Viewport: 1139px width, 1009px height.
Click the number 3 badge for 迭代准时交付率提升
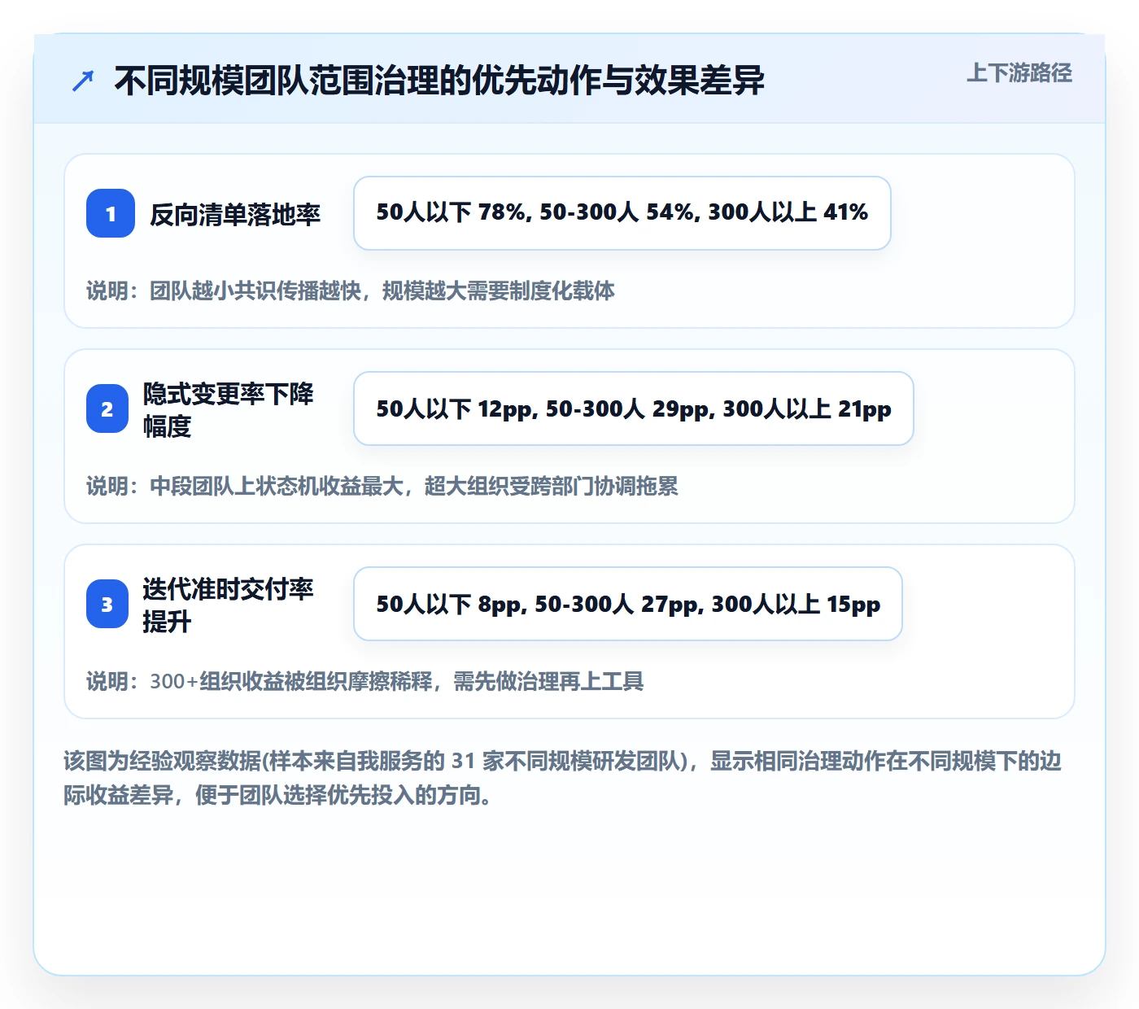coord(107,604)
